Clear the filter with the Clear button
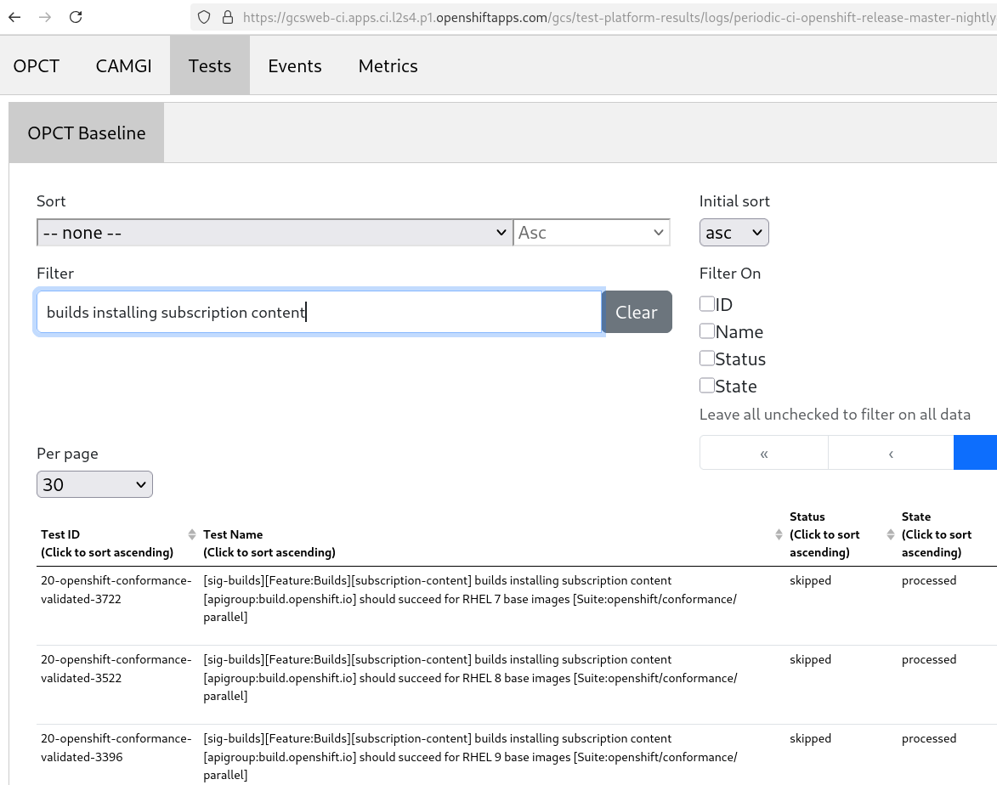997x785 pixels. click(x=636, y=312)
